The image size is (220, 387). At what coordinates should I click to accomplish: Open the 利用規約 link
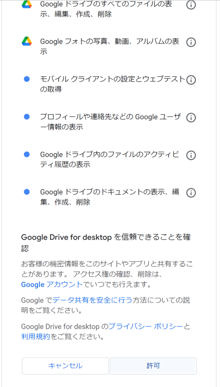(33, 335)
